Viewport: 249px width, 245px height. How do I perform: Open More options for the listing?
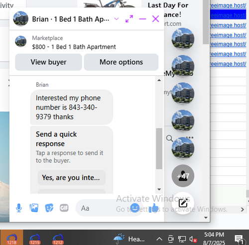[x=121, y=62]
